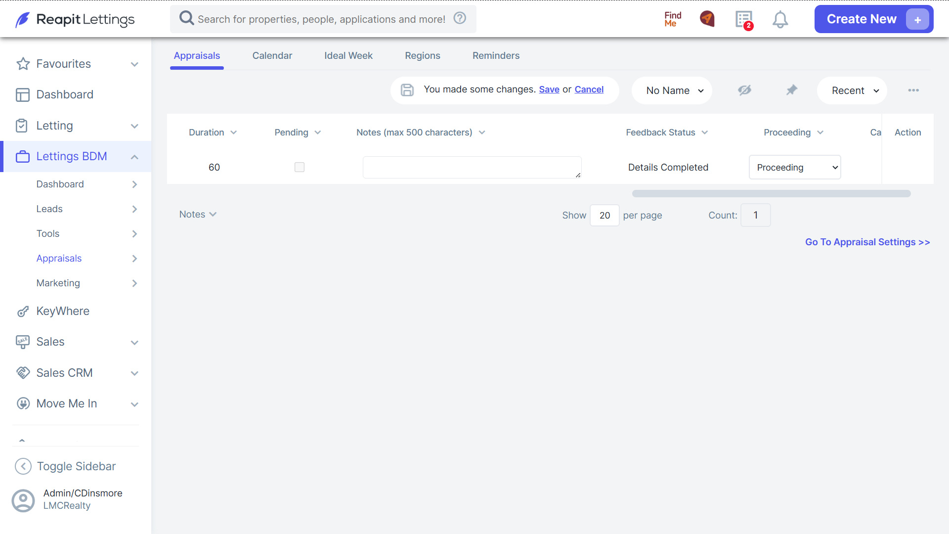Screen dimensions: 949x534
Task: Open the Proceeding status dropdown in row
Action: (795, 167)
